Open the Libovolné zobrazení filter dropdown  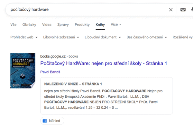click(61, 37)
